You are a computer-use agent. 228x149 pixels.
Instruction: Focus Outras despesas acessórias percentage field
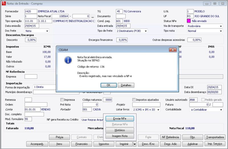coord(194,40)
